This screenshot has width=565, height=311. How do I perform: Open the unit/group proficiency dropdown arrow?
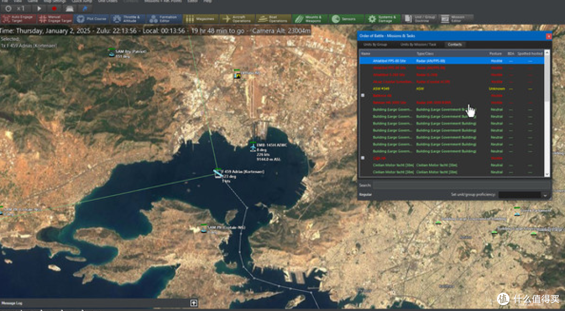pos(545,195)
